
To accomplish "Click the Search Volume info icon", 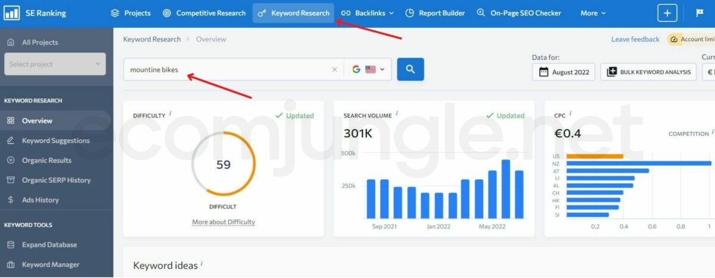I will coord(397,113).
